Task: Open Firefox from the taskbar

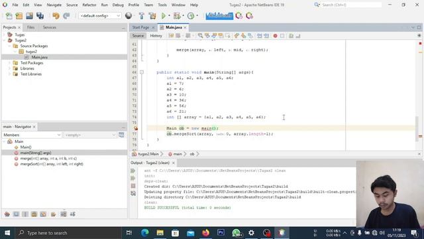Action: [x=205, y=233]
